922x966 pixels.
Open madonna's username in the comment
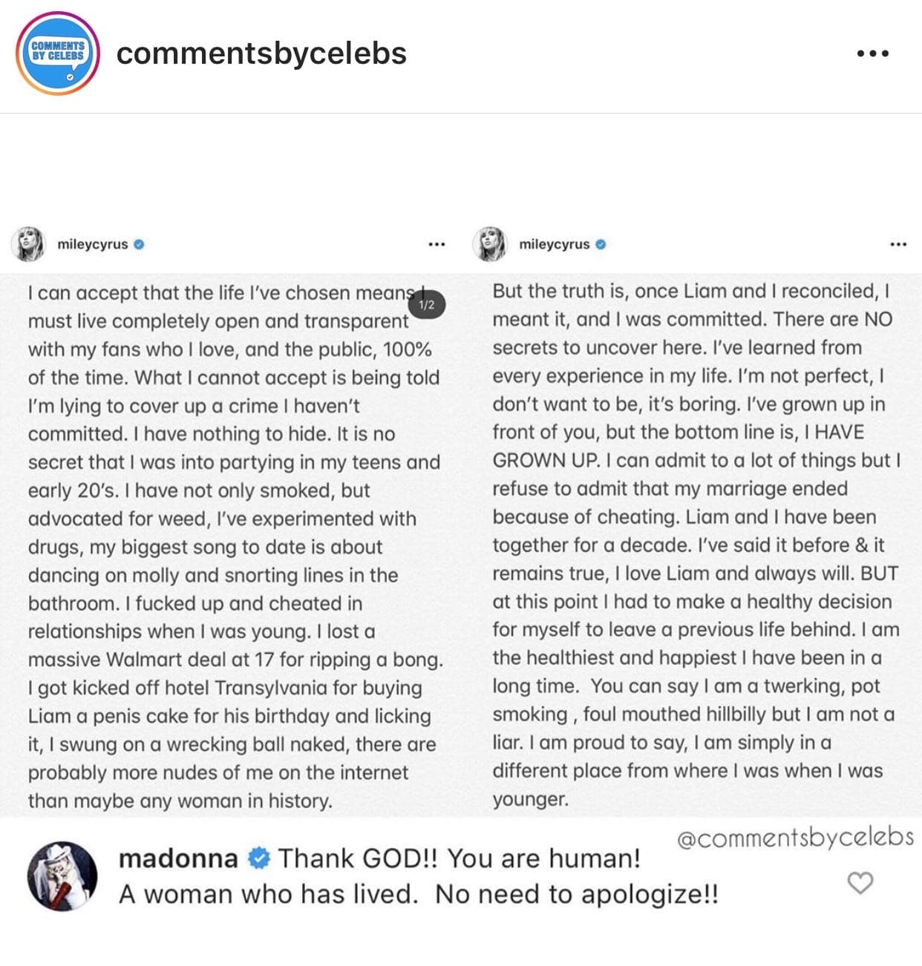click(178, 857)
